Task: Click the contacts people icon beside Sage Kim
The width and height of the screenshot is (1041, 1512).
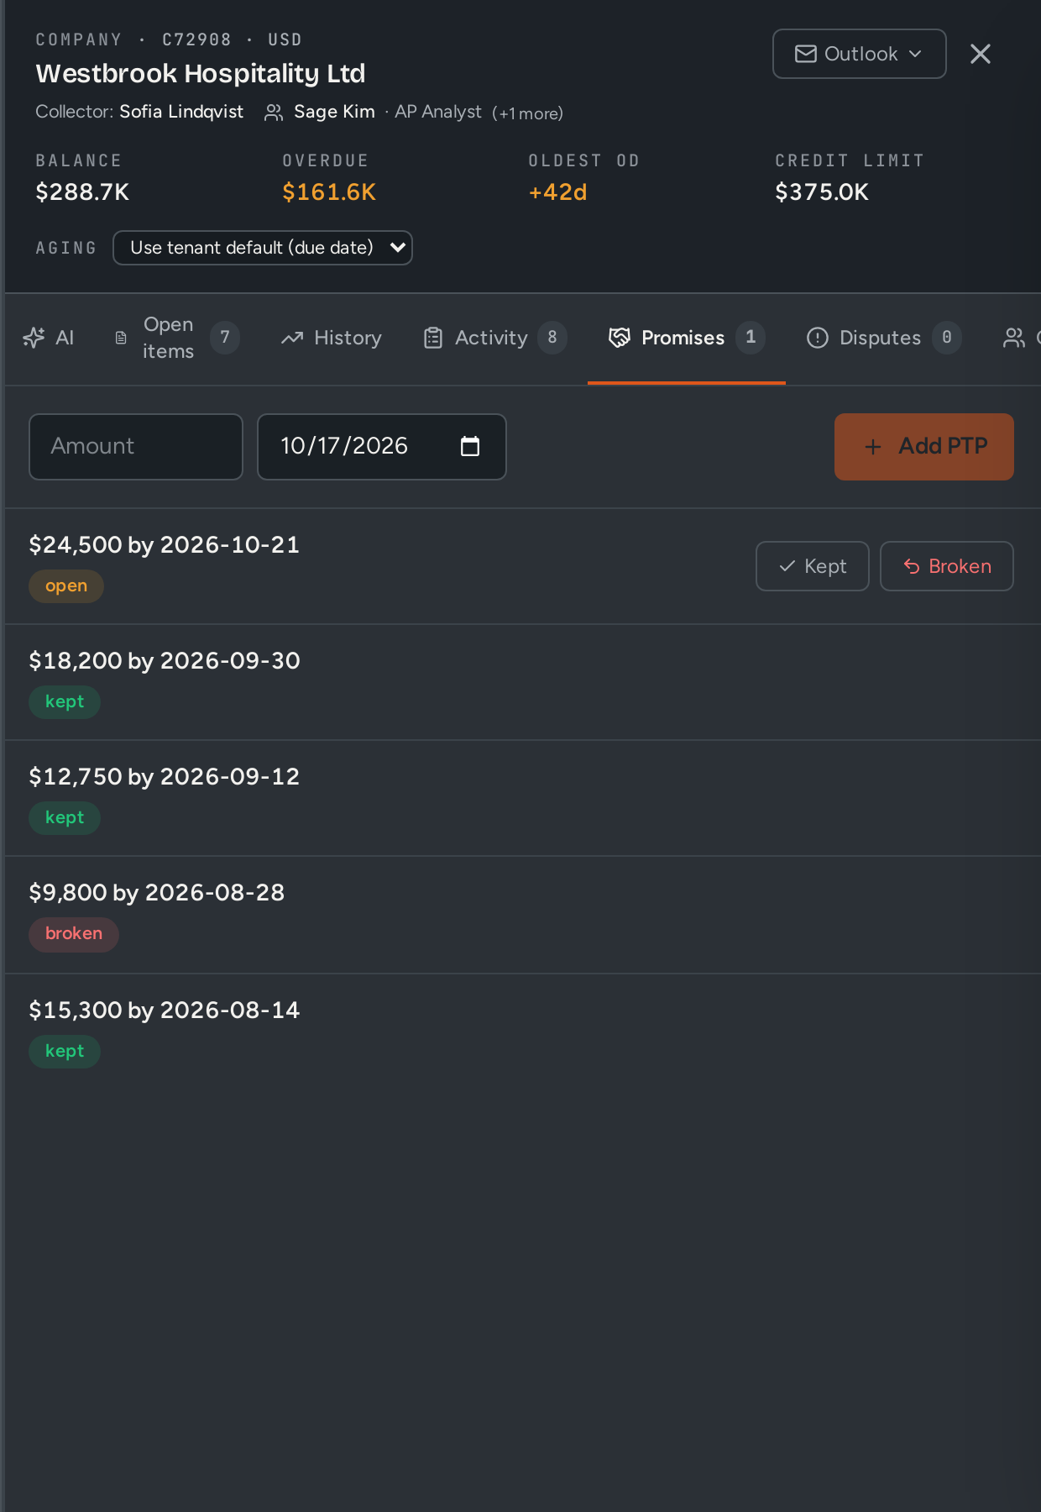Action: pos(274,113)
